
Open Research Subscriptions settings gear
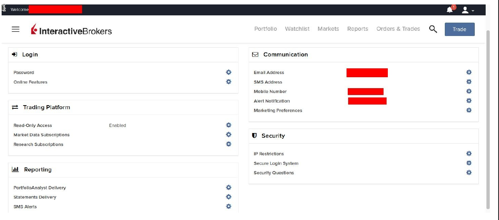[228, 144]
